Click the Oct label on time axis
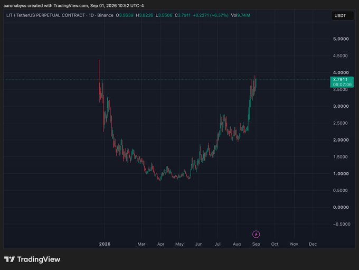Screen dimensions: 359x270 (x=275, y=244)
